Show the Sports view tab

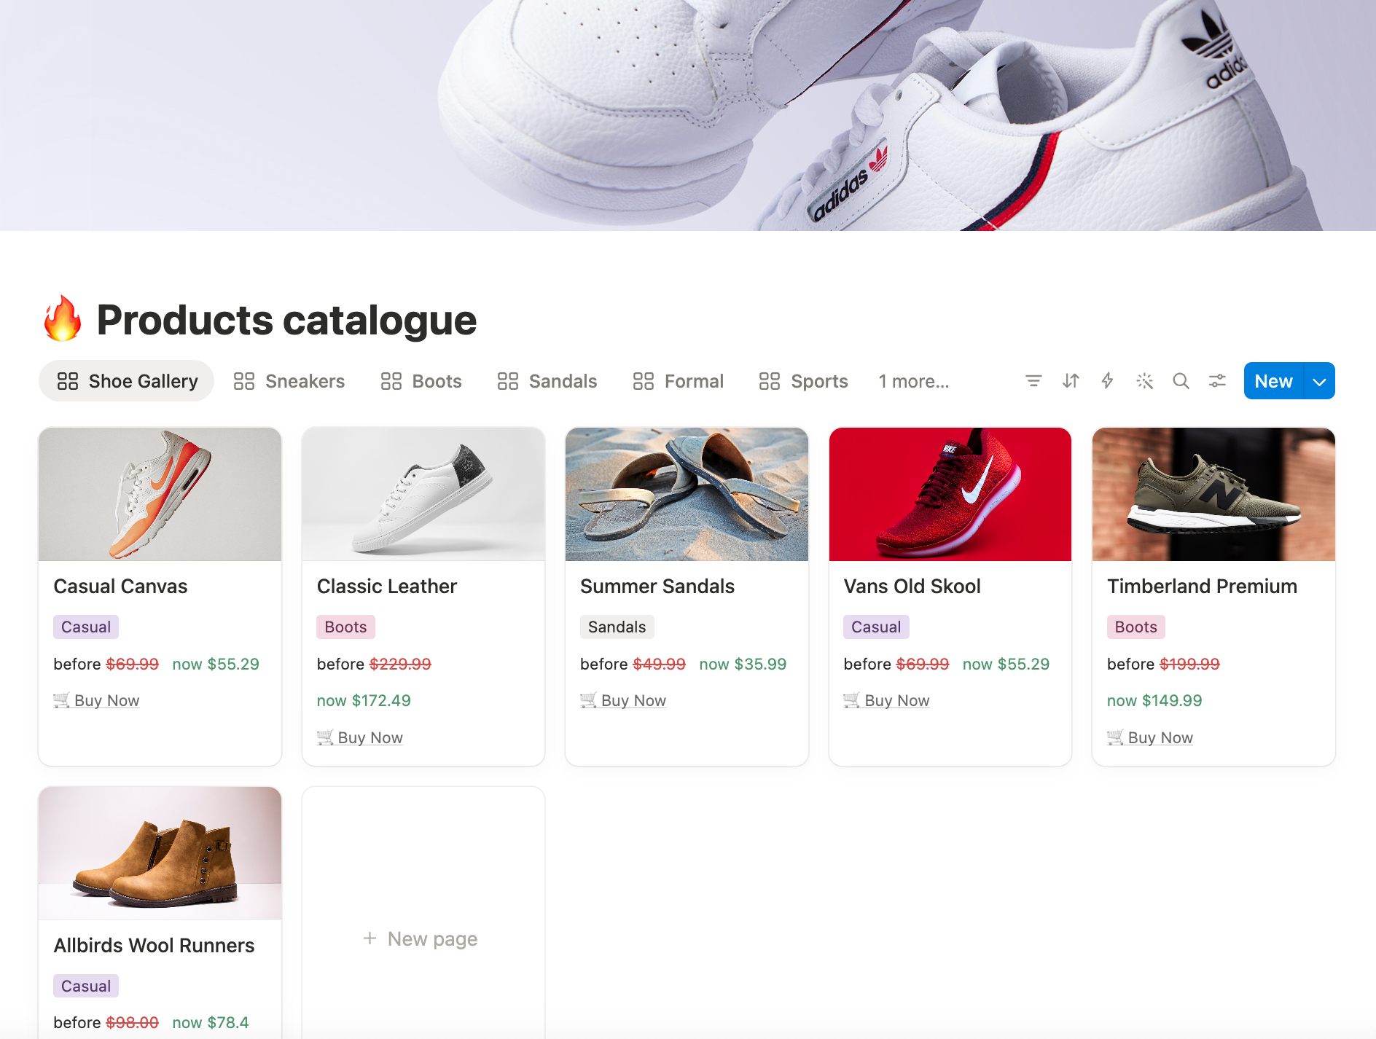tap(804, 381)
